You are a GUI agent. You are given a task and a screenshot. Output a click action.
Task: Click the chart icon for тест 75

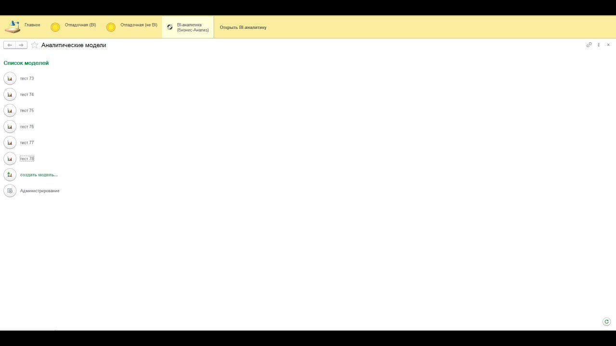pyautogui.click(x=10, y=111)
